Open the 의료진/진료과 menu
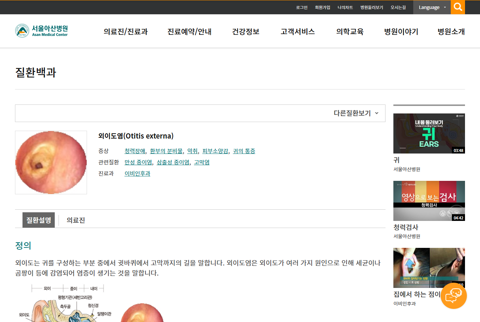 click(x=126, y=31)
